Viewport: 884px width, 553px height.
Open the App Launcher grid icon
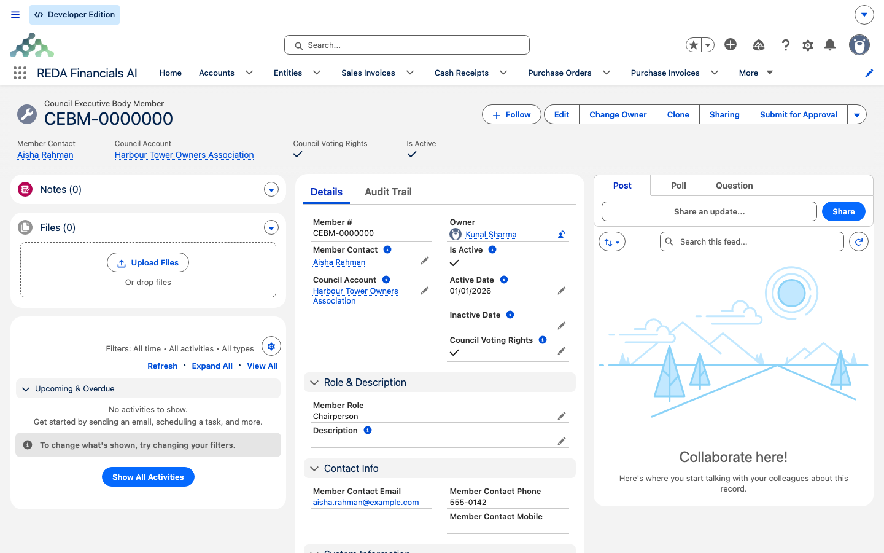[x=20, y=73]
